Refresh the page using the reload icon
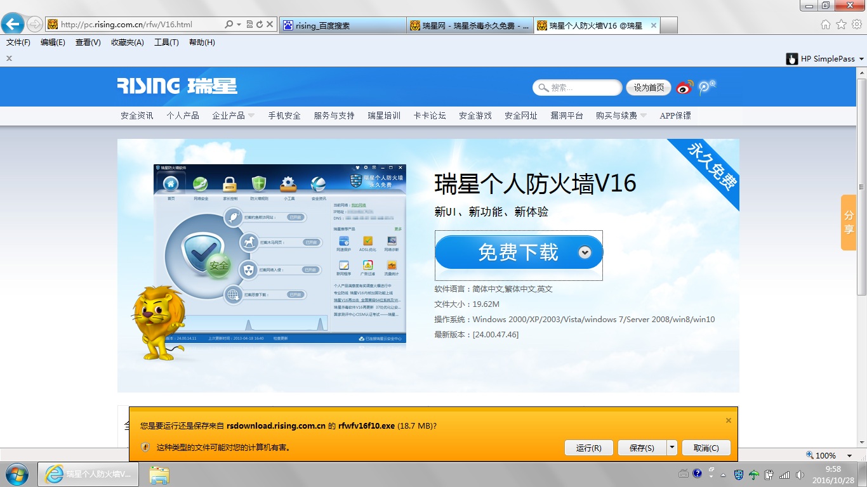Viewport: 867px width, 487px height. pyautogui.click(x=259, y=25)
